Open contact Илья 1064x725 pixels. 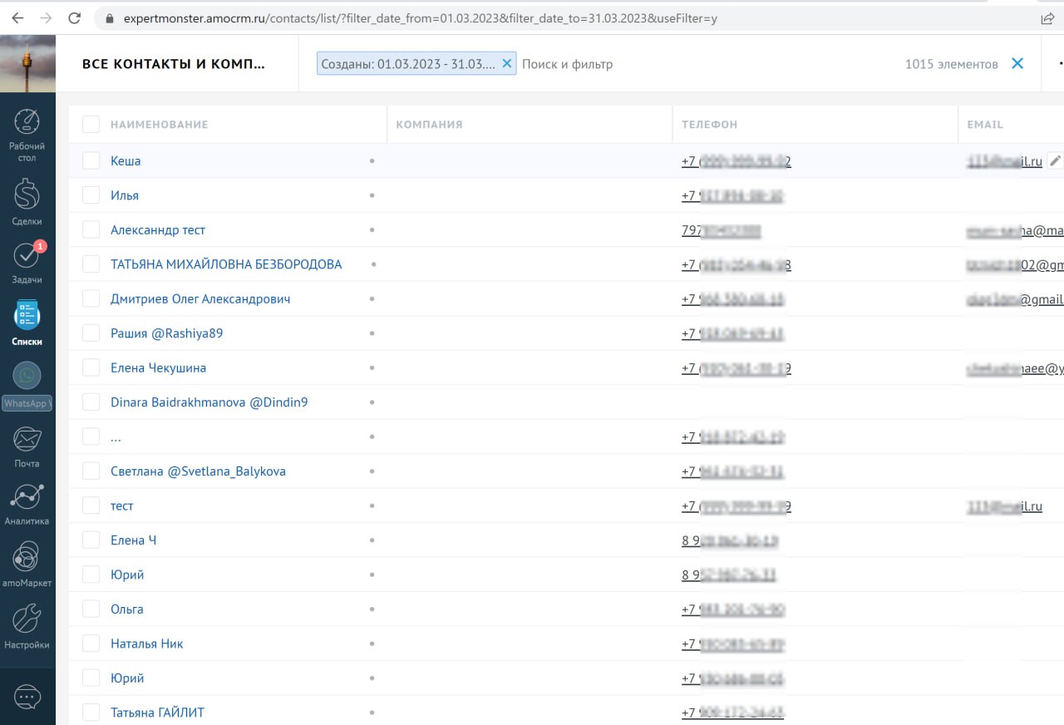coord(125,195)
